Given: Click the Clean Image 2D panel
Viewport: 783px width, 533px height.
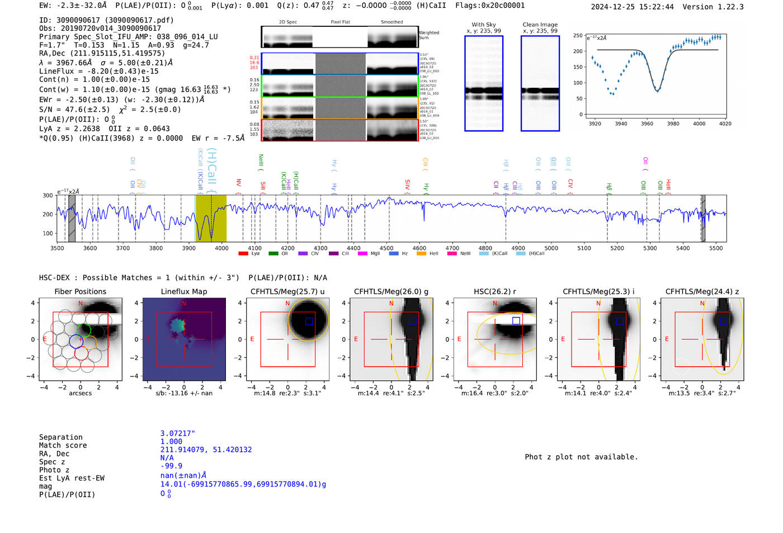Looking at the screenshot, I should click(x=540, y=83).
